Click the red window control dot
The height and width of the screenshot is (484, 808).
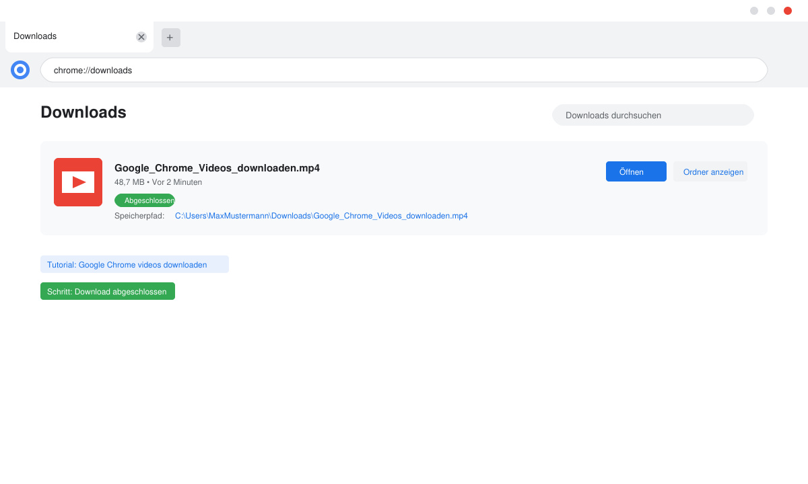pos(788,11)
